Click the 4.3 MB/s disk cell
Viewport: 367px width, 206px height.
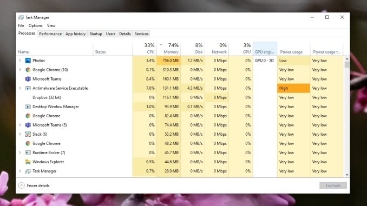[193, 88]
